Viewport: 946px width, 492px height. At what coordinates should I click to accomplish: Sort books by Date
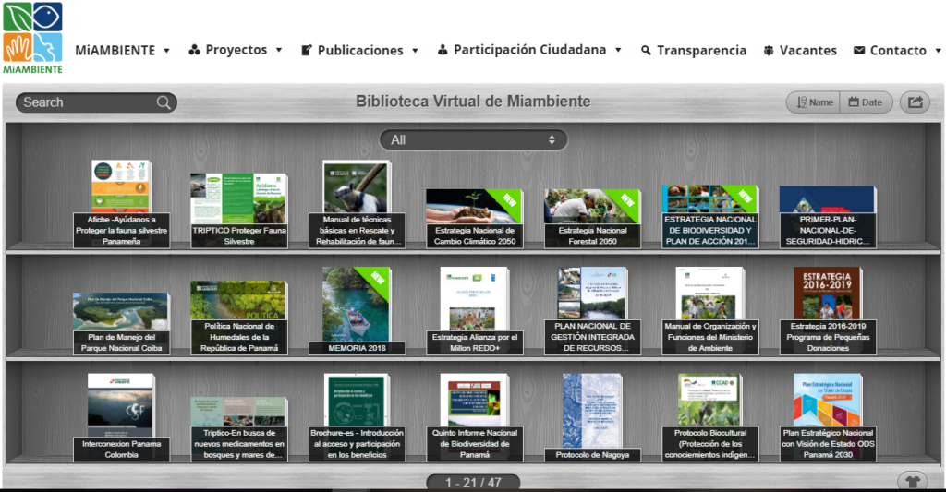point(866,102)
